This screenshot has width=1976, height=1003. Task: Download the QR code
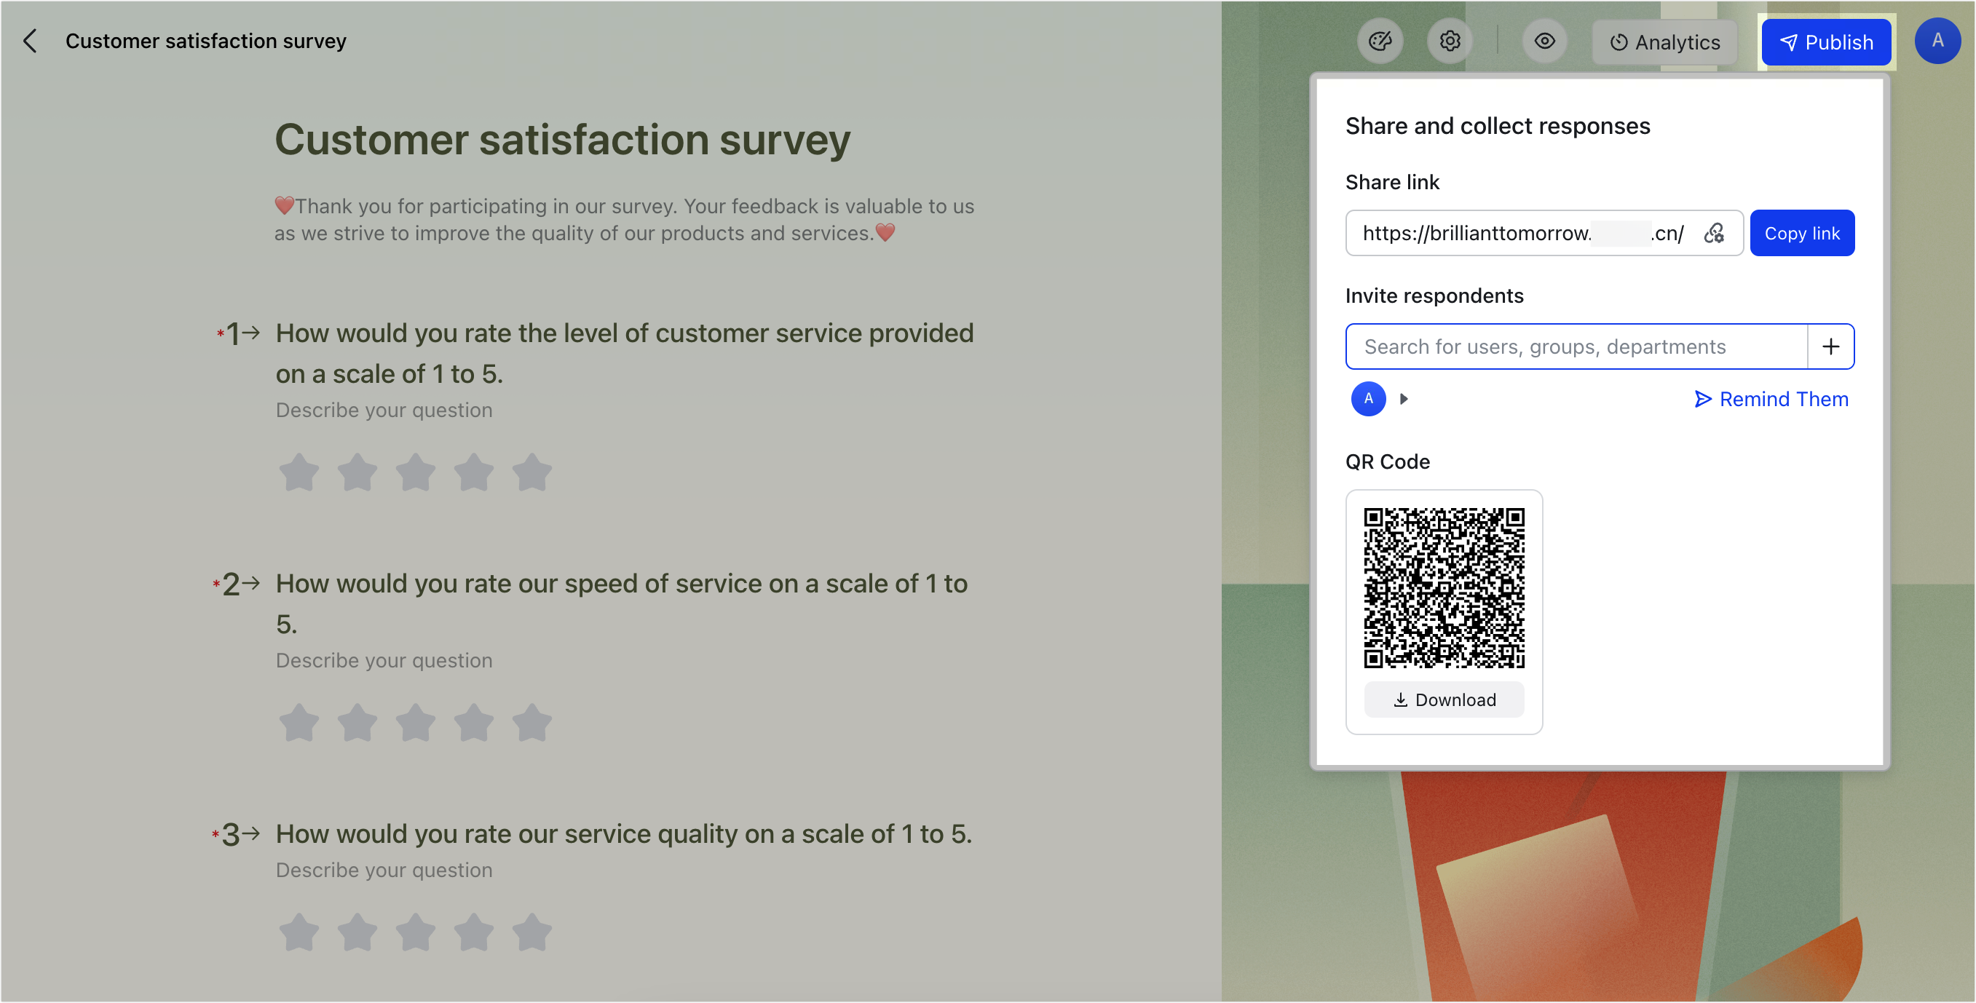click(1444, 699)
